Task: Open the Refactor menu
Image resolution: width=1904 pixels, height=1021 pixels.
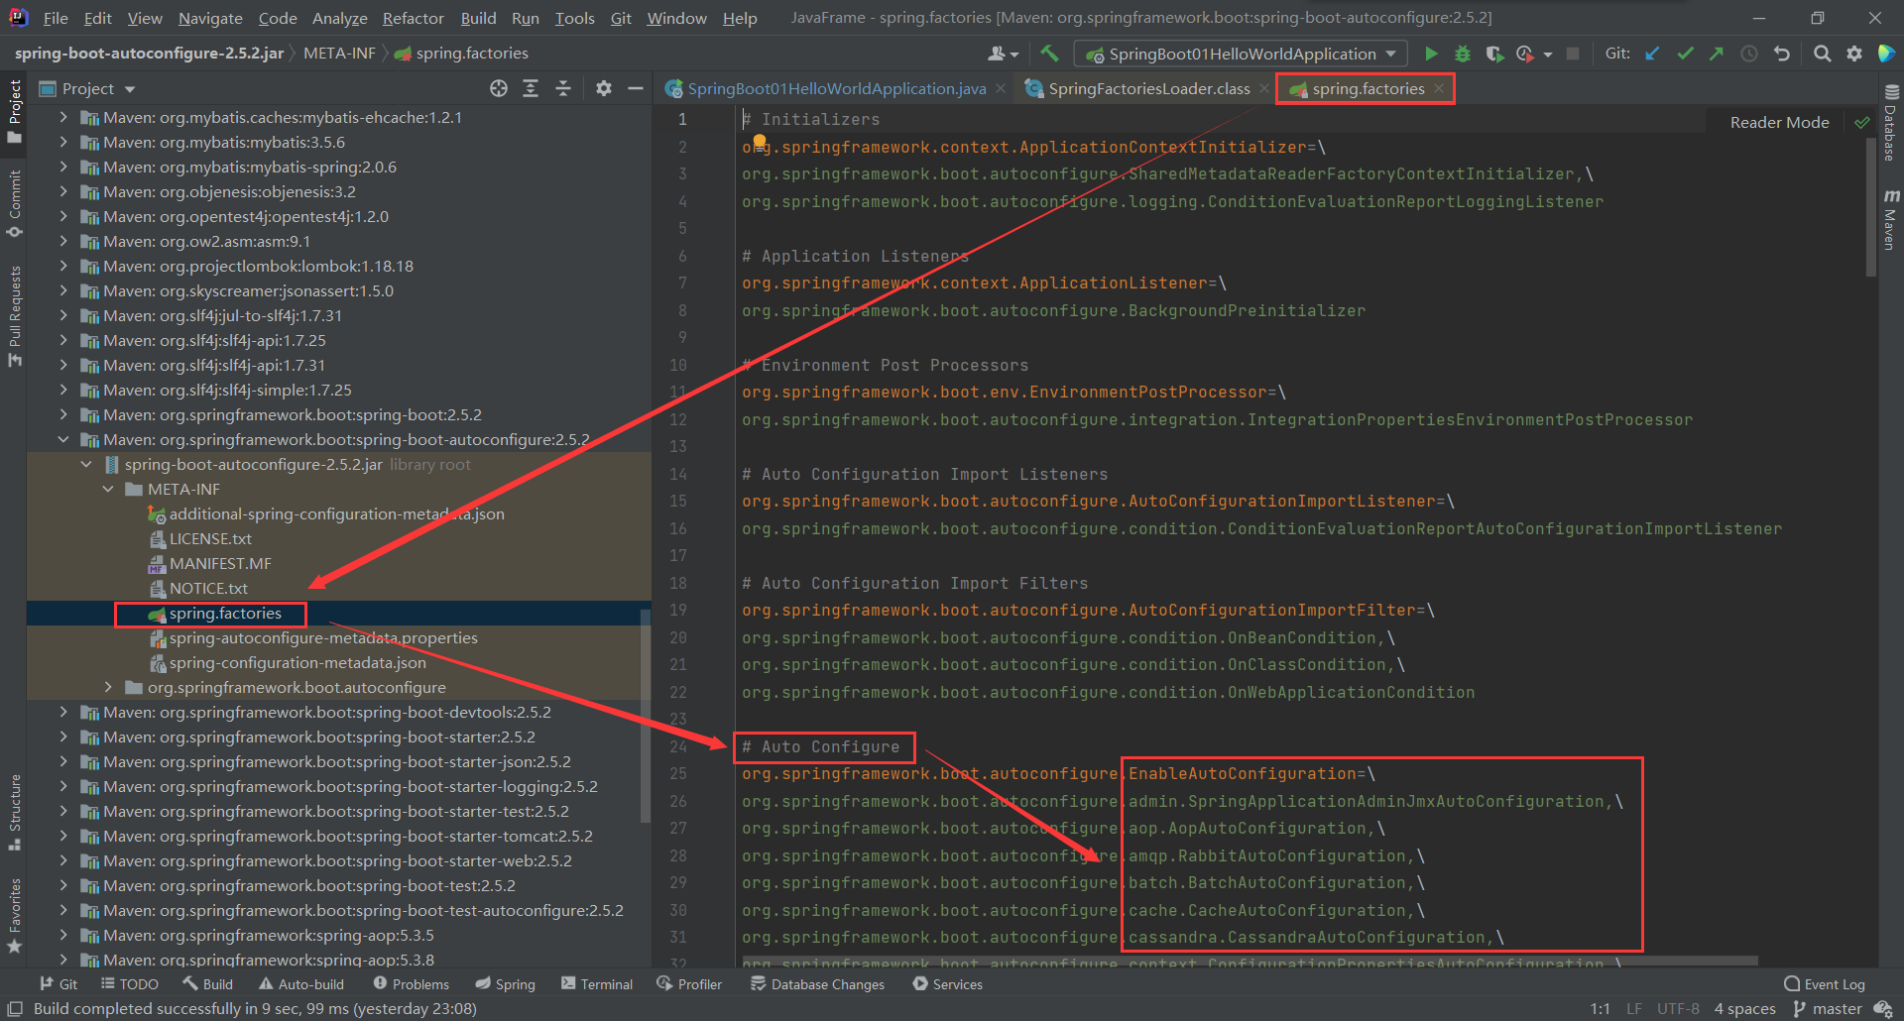Action: pyautogui.click(x=413, y=18)
